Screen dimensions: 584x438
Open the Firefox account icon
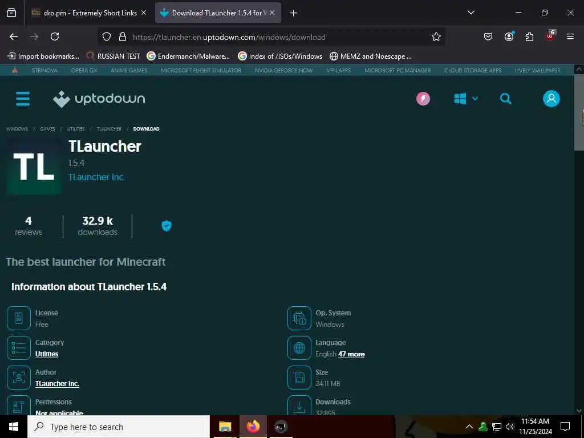[x=509, y=36]
